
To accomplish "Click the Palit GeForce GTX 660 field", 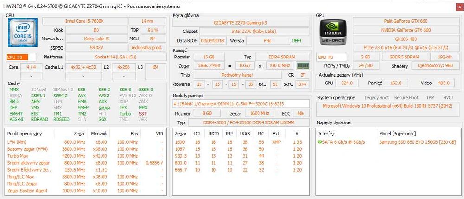I will coord(406,21).
